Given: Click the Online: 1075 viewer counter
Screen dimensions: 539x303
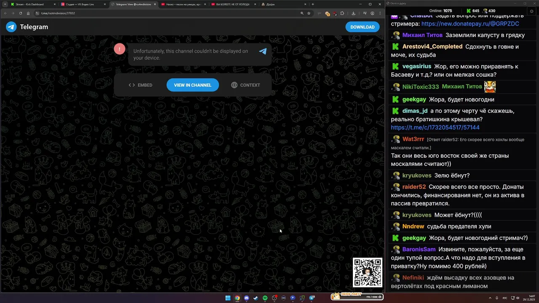Looking at the screenshot, I should [x=440, y=11].
